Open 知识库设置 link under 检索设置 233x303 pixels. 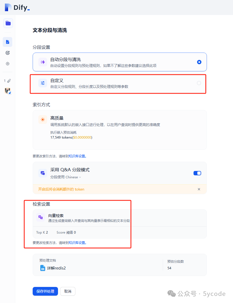(x=78, y=243)
